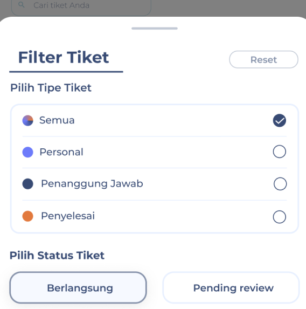Click the Penanggung Jawab option label
306x309 pixels.
(x=92, y=184)
